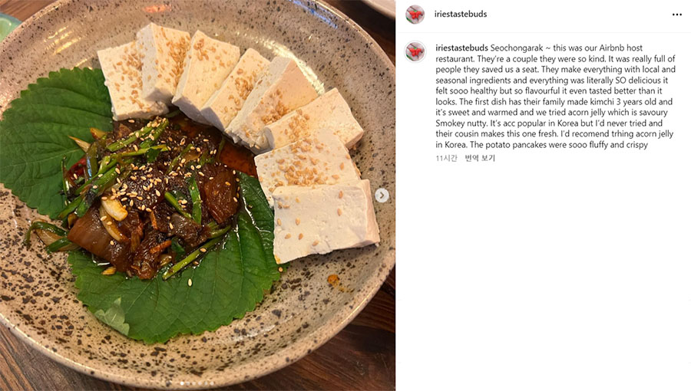Image resolution: width=691 pixels, height=391 pixels.
Task: Click the 번역 보기 translation link
Action: pyautogui.click(x=480, y=159)
